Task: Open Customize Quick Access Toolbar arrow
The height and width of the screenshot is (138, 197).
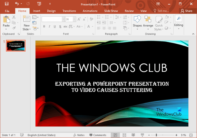Action: click(50, 4)
